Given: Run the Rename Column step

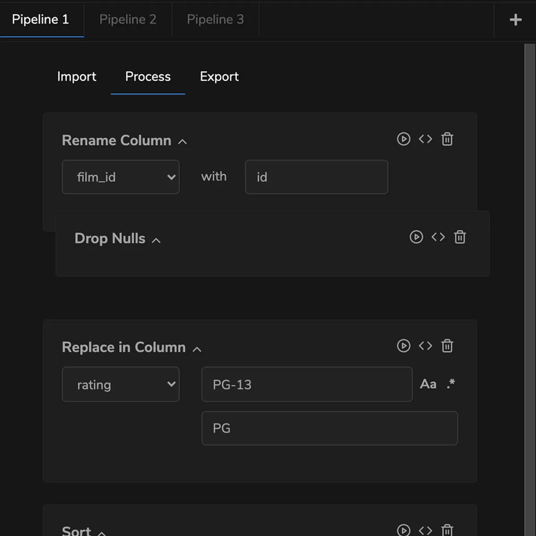Looking at the screenshot, I should [x=403, y=139].
